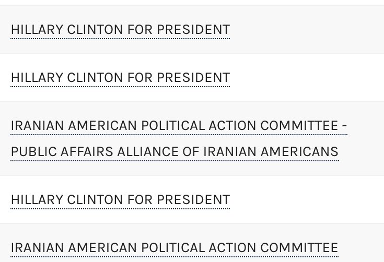
Task: Click the second Hillary Clinton For President link
Action: click(x=120, y=78)
